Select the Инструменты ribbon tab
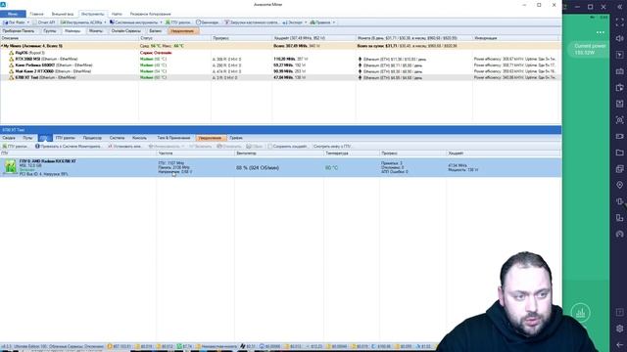The height and width of the screenshot is (352, 627). [x=93, y=14]
